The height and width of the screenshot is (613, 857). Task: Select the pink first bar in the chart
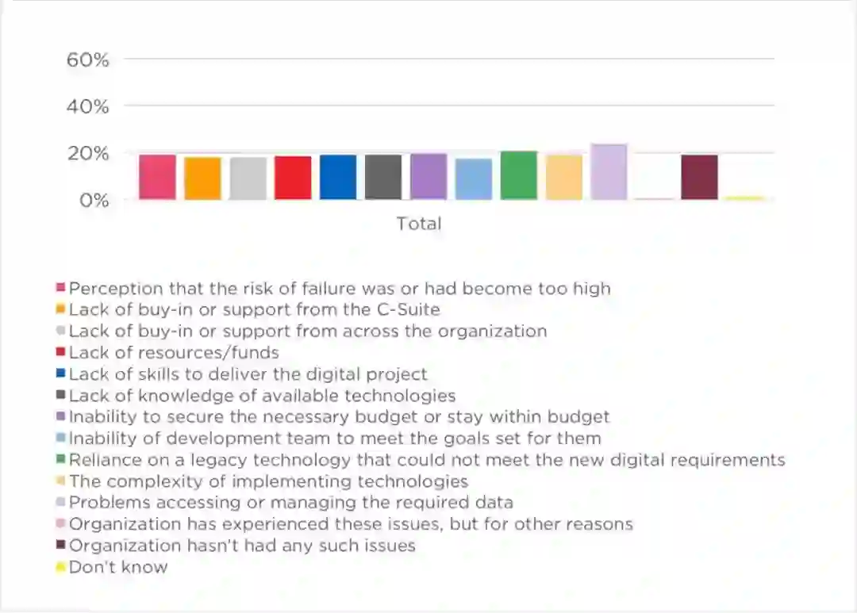tap(157, 178)
